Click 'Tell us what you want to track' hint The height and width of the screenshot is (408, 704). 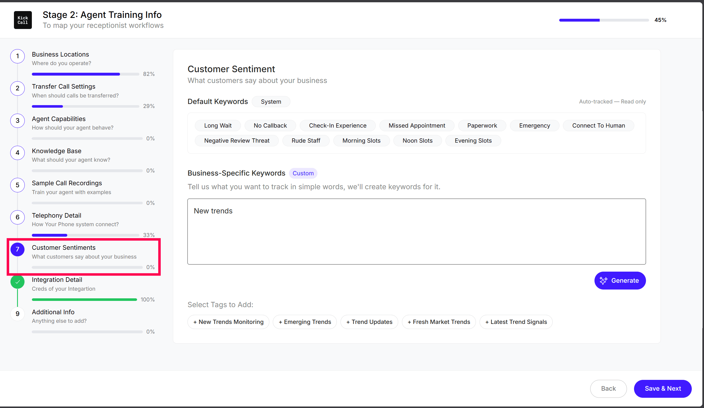pos(314,187)
